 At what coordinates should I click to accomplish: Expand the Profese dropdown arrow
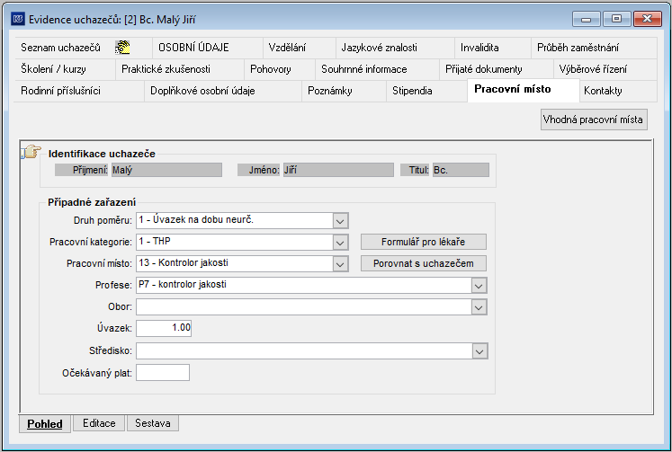coord(479,286)
